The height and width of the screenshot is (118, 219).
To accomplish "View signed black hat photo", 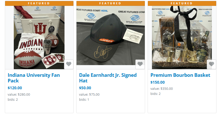I will coord(111,35).
